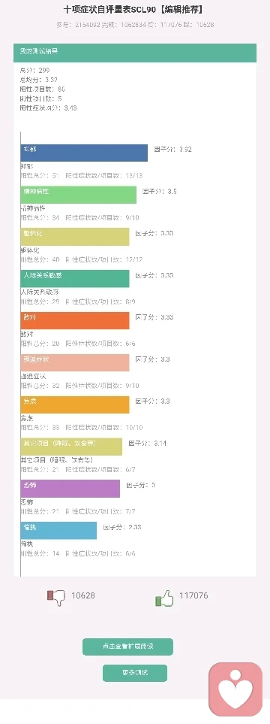Image resolution: width=270 pixels, height=724 pixels.
Task: Select the orange-red 敌对 hostility bar
Action: (x=75, y=321)
